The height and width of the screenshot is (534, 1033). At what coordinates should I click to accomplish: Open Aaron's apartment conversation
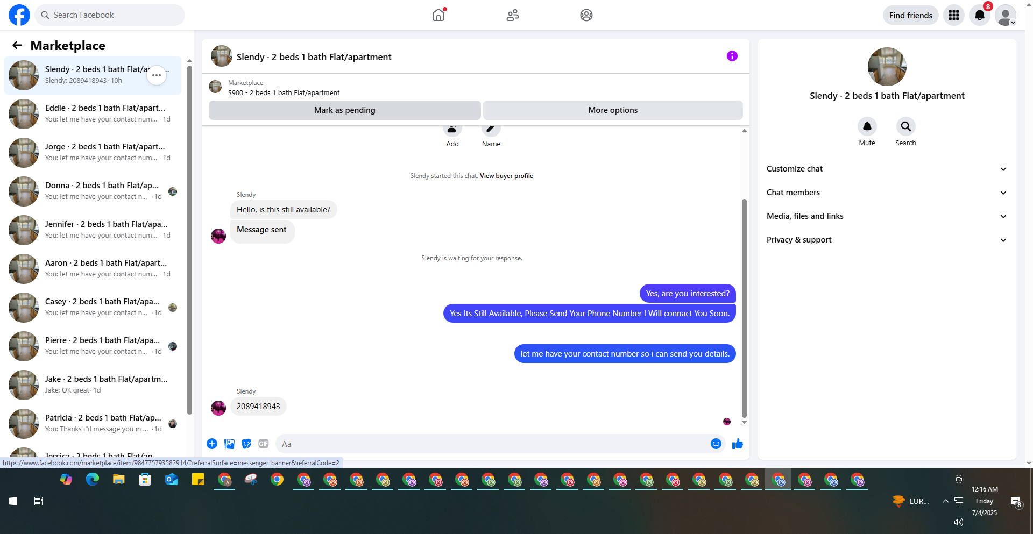click(x=93, y=269)
